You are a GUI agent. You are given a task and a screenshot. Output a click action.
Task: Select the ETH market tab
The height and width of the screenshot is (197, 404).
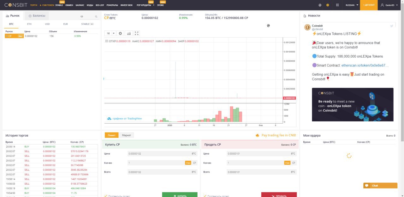point(29,24)
